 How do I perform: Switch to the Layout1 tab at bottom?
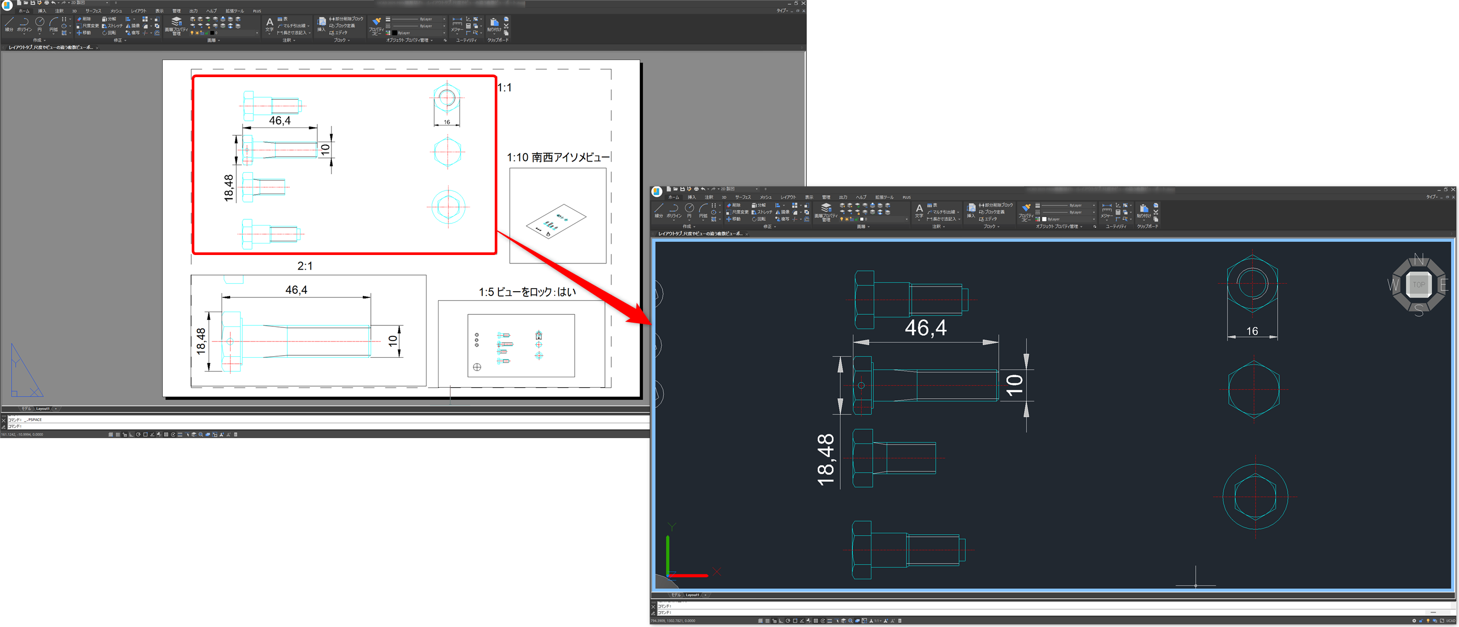point(43,408)
